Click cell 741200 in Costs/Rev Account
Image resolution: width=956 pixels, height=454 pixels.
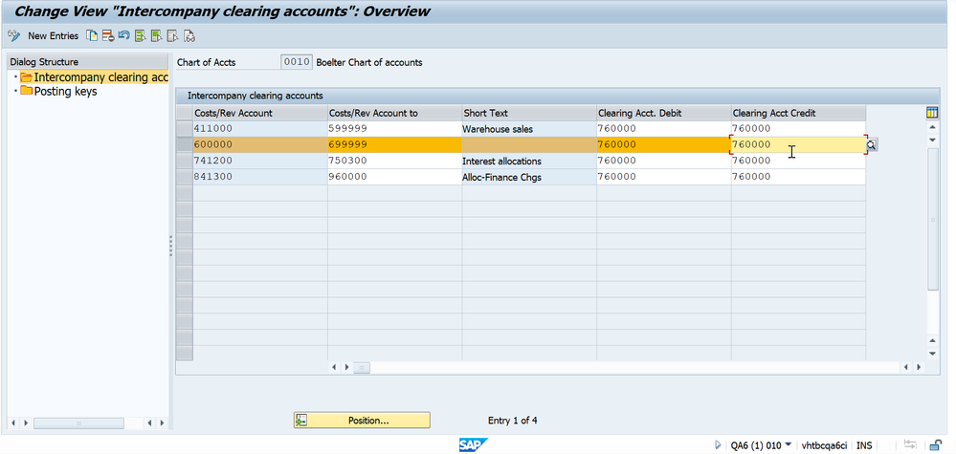pos(260,161)
